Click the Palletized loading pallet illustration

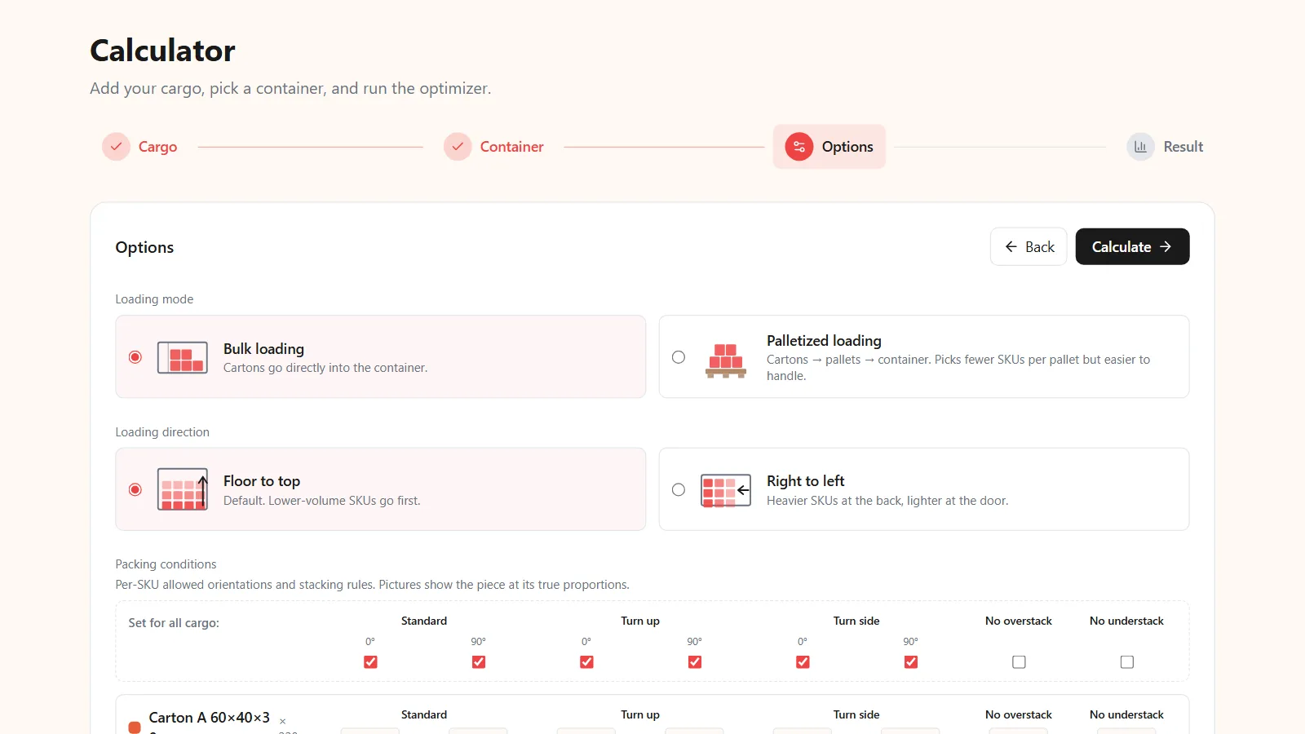click(726, 360)
